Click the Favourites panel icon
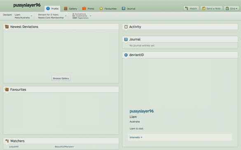 (x=7, y=90)
